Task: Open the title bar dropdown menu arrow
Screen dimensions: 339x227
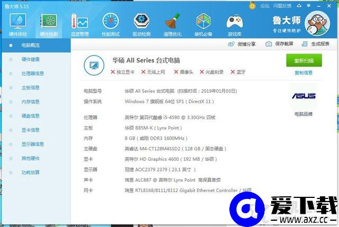Action: [309, 6]
